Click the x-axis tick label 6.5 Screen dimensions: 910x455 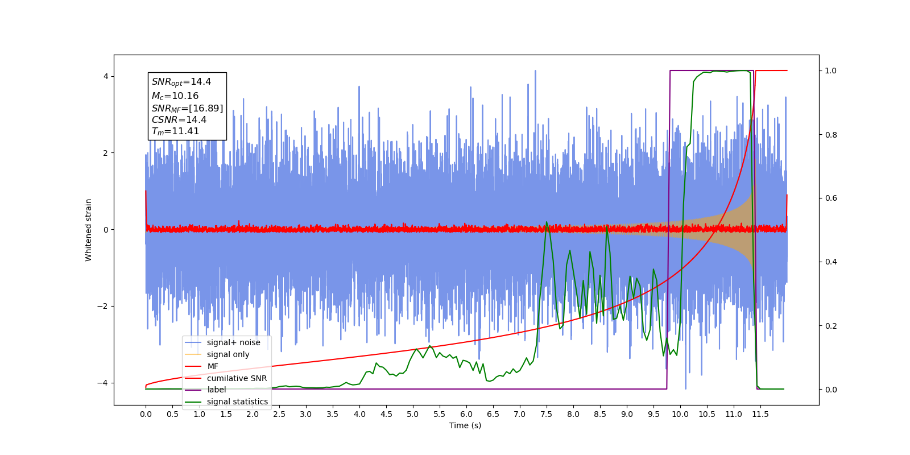coord(493,414)
